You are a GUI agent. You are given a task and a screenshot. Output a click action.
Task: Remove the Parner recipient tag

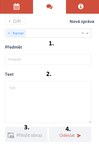tap(9, 33)
